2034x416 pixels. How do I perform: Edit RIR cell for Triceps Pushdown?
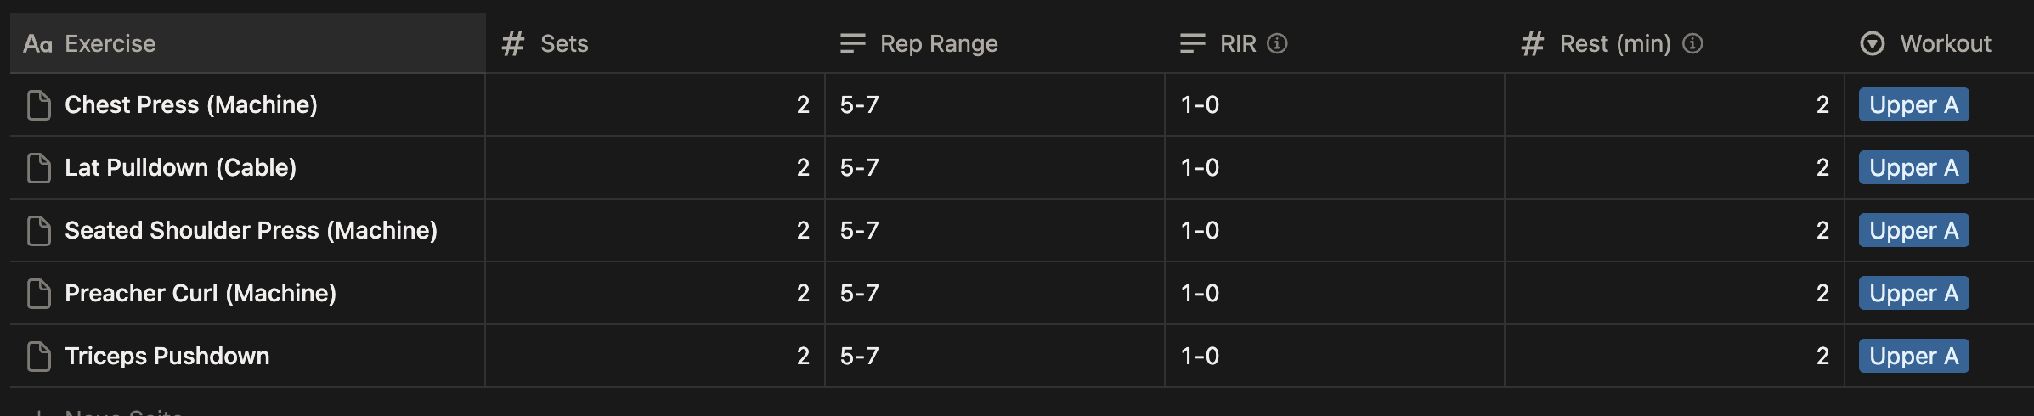1334,357
